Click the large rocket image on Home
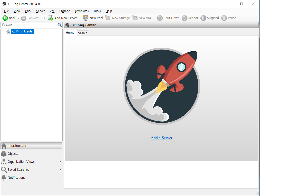The width and height of the screenshot is (296, 196). point(162,86)
